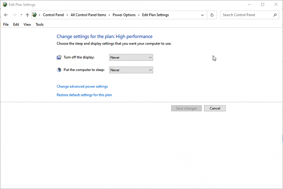Image resolution: width=283 pixels, height=189 pixels.
Task: Refresh the Control Panel address bar
Action: (212, 15)
